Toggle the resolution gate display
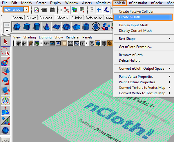The height and width of the screenshot is (142, 174). click(x=58, y=43)
